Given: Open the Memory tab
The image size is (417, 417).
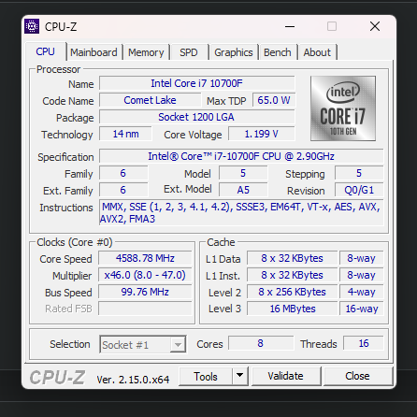Looking at the screenshot, I should (146, 52).
